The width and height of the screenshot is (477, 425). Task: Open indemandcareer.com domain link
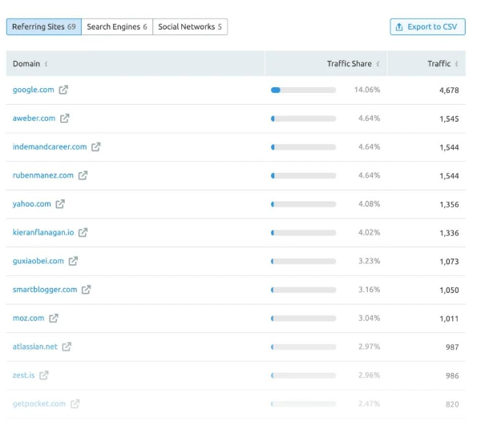(50, 146)
